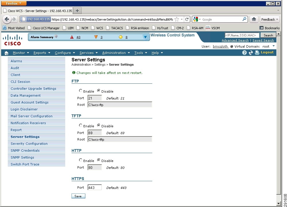Open the Firefox application menu button
Screen dimensions: 287x207
14,3
